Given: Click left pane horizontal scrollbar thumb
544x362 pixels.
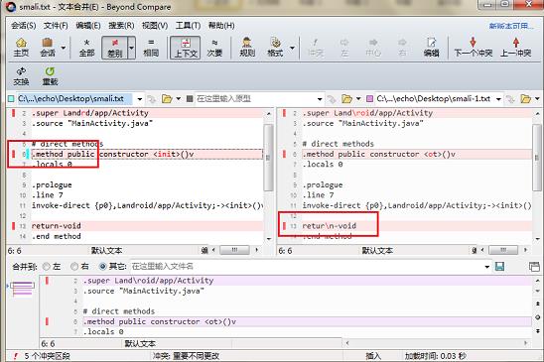Looking at the screenshot, I should [234, 250].
